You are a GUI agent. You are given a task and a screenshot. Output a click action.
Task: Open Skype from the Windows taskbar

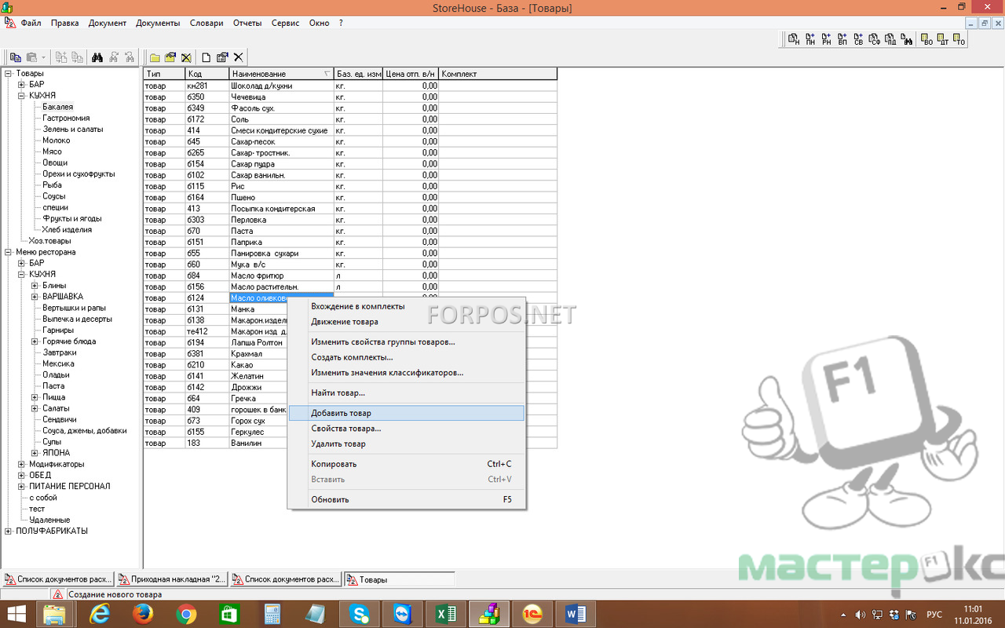[x=360, y=615]
